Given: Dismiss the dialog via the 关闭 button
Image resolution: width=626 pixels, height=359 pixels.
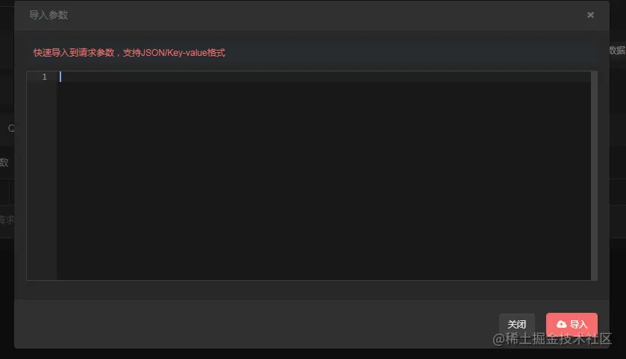Looking at the screenshot, I should coord(516,324).
